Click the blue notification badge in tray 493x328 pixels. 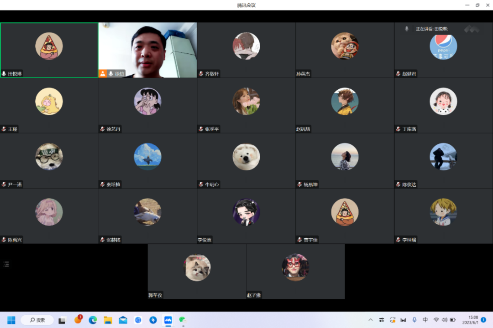(x=483, y=320)
